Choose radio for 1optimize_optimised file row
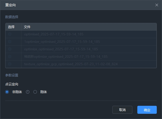Image resolution: width=162 pixels, height=119 pixels. click(10, 42)
